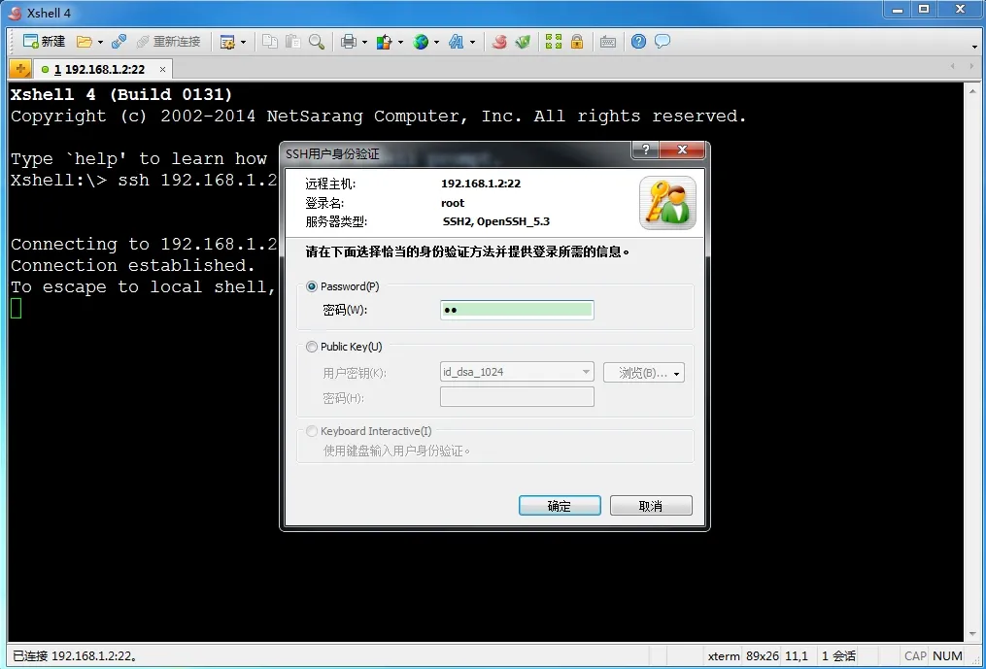The width and height of the screenshot is (986, 669).
Task: Launch the green Xftp icon
Action: (523, 42)
